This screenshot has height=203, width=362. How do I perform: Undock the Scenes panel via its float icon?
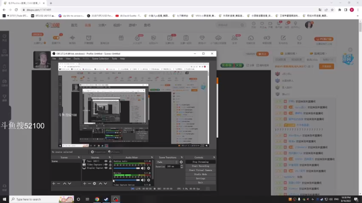click(x=79, y=157)
